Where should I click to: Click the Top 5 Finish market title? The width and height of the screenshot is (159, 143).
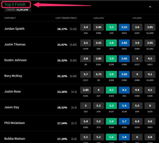coord(15,5)
